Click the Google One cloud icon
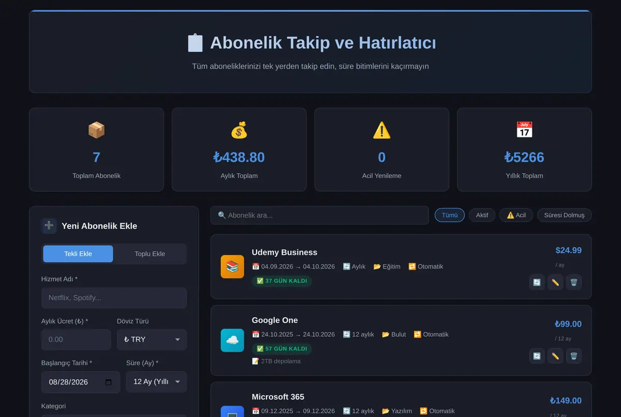Viewport: 621px width, 417px height. [x=232, y=340]
